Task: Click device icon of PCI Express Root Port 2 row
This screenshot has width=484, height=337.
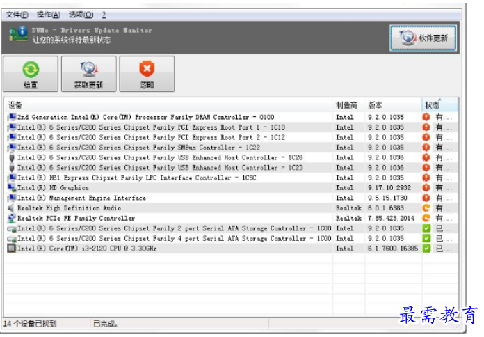Action: (12, 137)
